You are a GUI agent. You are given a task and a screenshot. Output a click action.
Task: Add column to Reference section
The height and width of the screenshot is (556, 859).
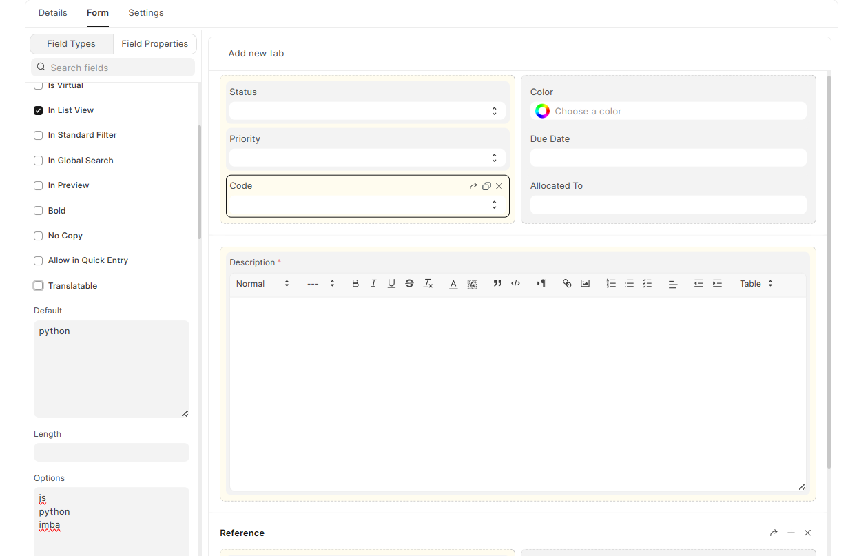[791, 533]
